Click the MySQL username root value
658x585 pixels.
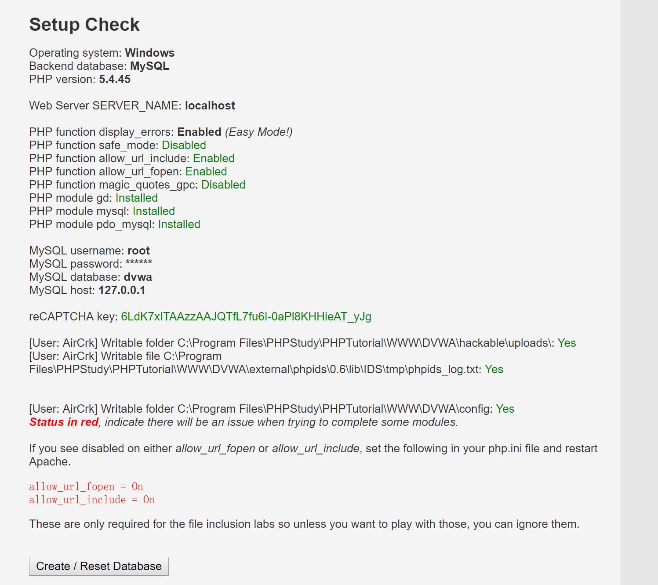[x=138, y=251]
